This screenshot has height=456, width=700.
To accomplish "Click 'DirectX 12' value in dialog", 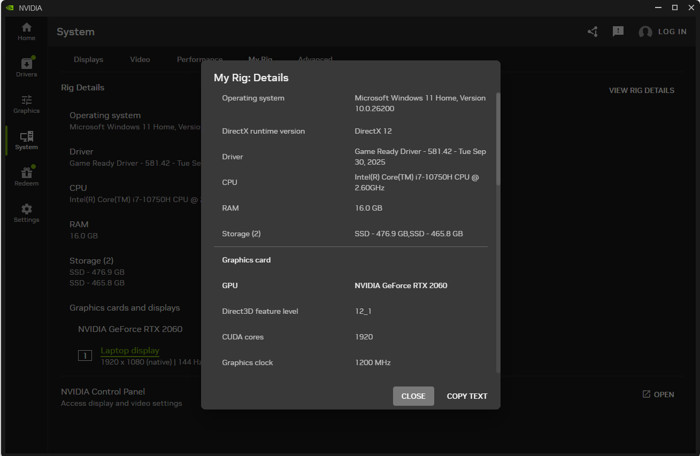I will click(373, 131).
